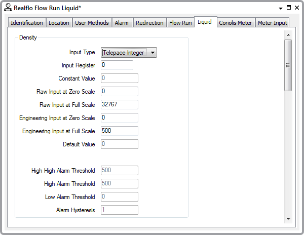Click the Input Register field
The width and height of the screenshot is (304, 235).
pos(117,65)
